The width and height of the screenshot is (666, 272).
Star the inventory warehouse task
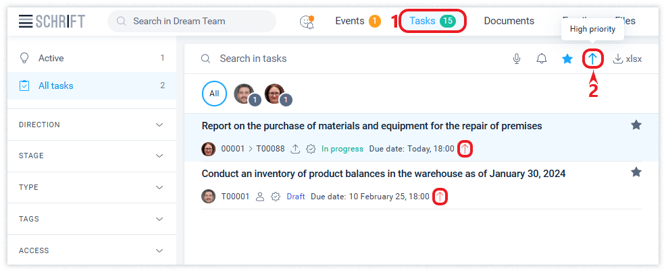click(x=636, y=172)
